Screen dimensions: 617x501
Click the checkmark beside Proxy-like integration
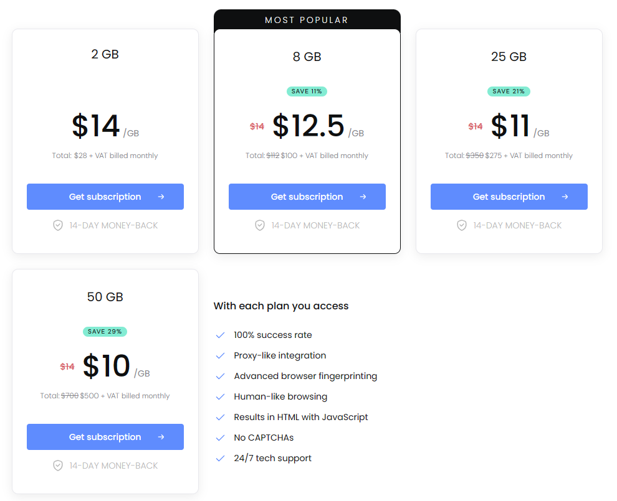[x=220, y=355]
